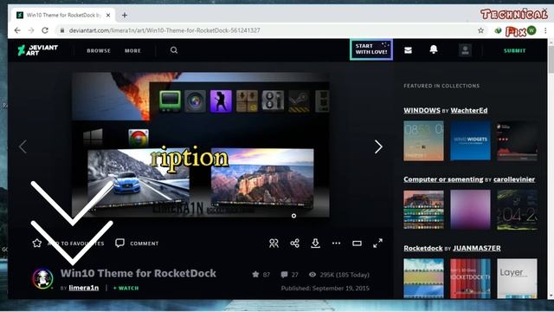Open first WINDOWS collection clock thumbnail

pos(423,140)
